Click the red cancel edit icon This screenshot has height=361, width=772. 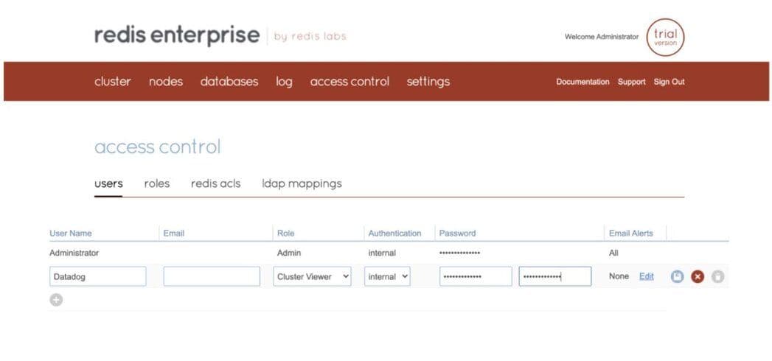[x=698, y=277]
